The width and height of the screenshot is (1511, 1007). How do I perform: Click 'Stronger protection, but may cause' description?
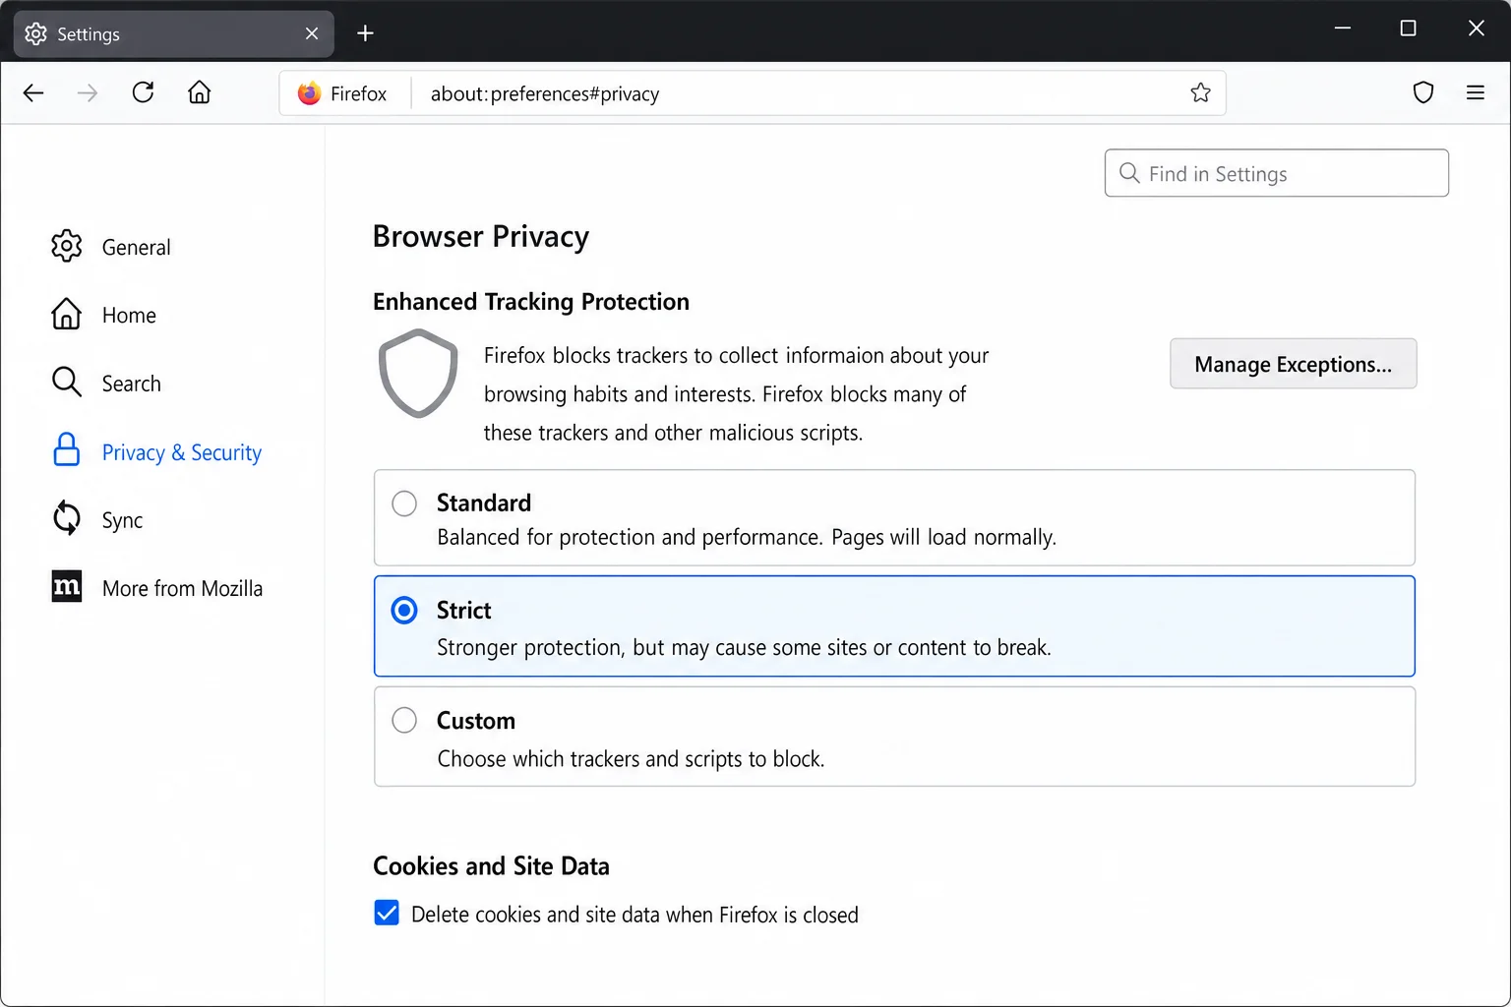point(744,647)
